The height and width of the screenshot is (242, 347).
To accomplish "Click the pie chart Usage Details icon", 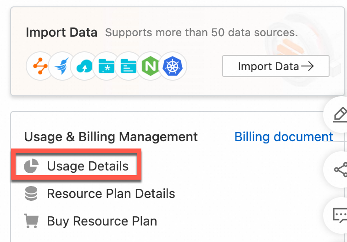I will pyautogui.click(x=31, y=166).
